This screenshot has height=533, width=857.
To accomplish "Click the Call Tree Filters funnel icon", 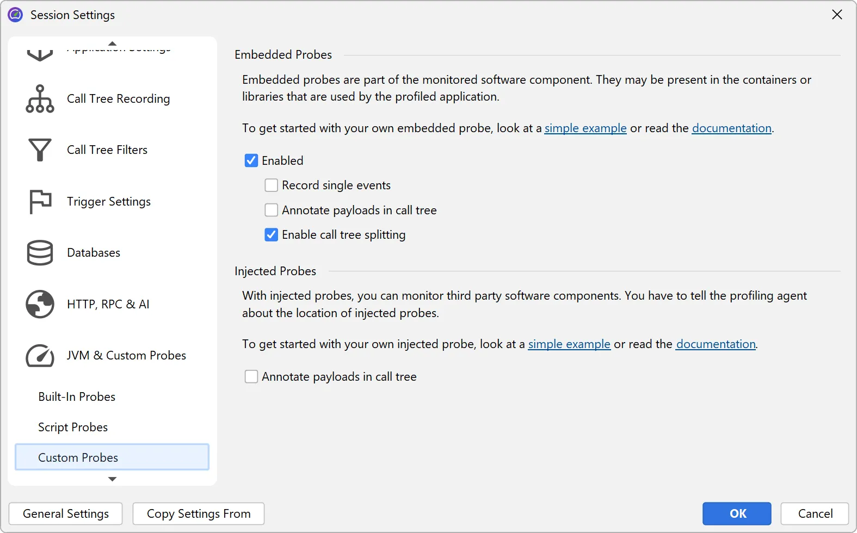I will click(40, 150).
